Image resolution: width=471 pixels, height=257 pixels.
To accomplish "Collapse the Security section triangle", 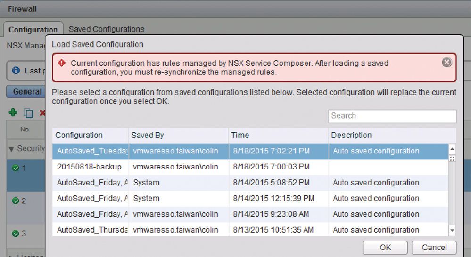I will pyautogui.click(x=12, y=149).
